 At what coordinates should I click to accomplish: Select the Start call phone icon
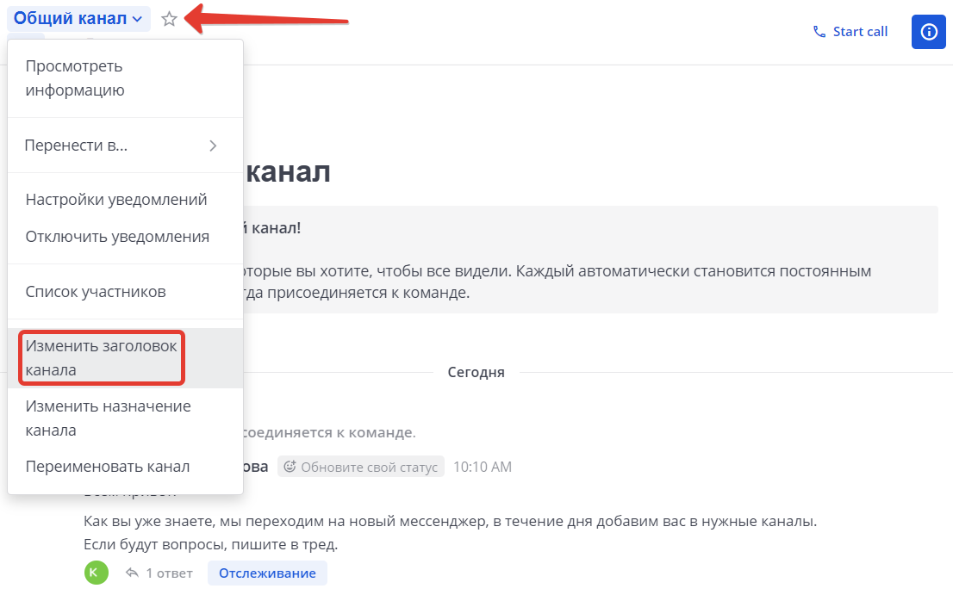[818, 31]
